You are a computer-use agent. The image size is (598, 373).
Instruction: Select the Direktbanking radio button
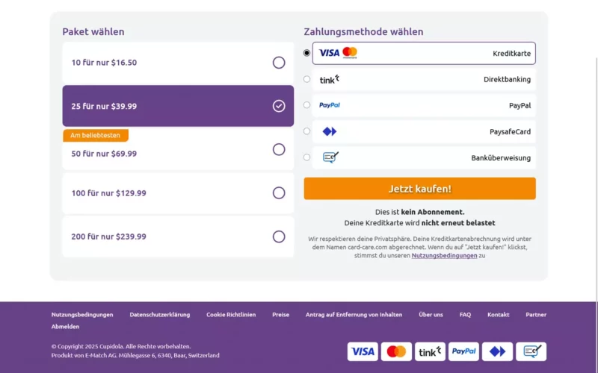tap(306, 79)
